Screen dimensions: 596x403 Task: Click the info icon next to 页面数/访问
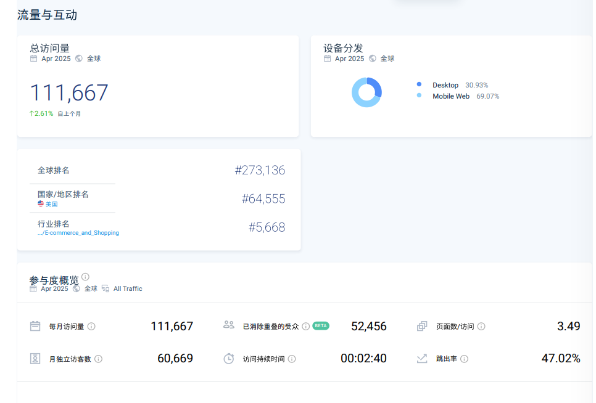point(481,327)
